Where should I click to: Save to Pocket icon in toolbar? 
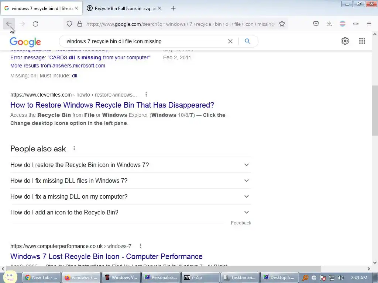[316, 24]
